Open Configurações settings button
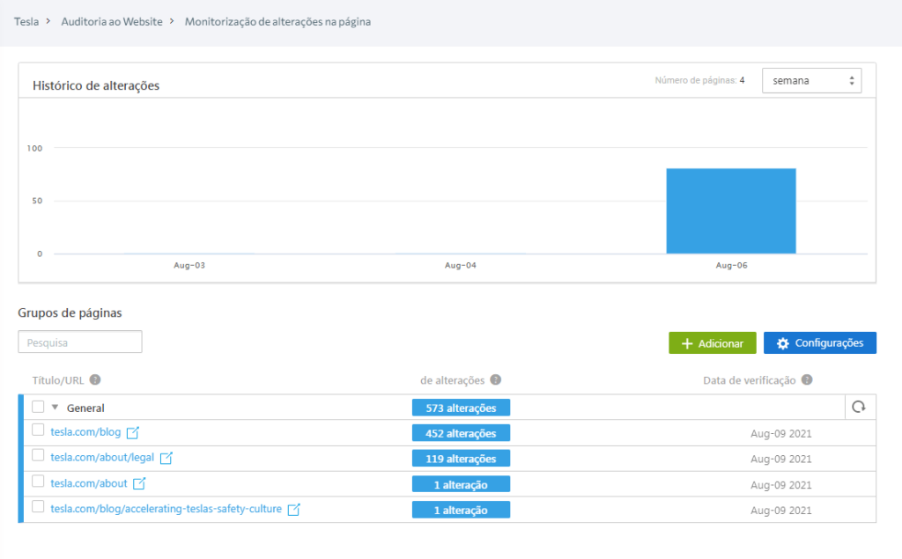 [x=820, y=343]
